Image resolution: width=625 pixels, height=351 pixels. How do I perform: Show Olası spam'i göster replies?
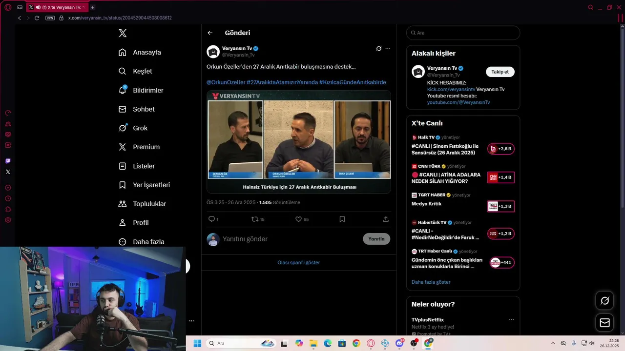coord(299,262)
